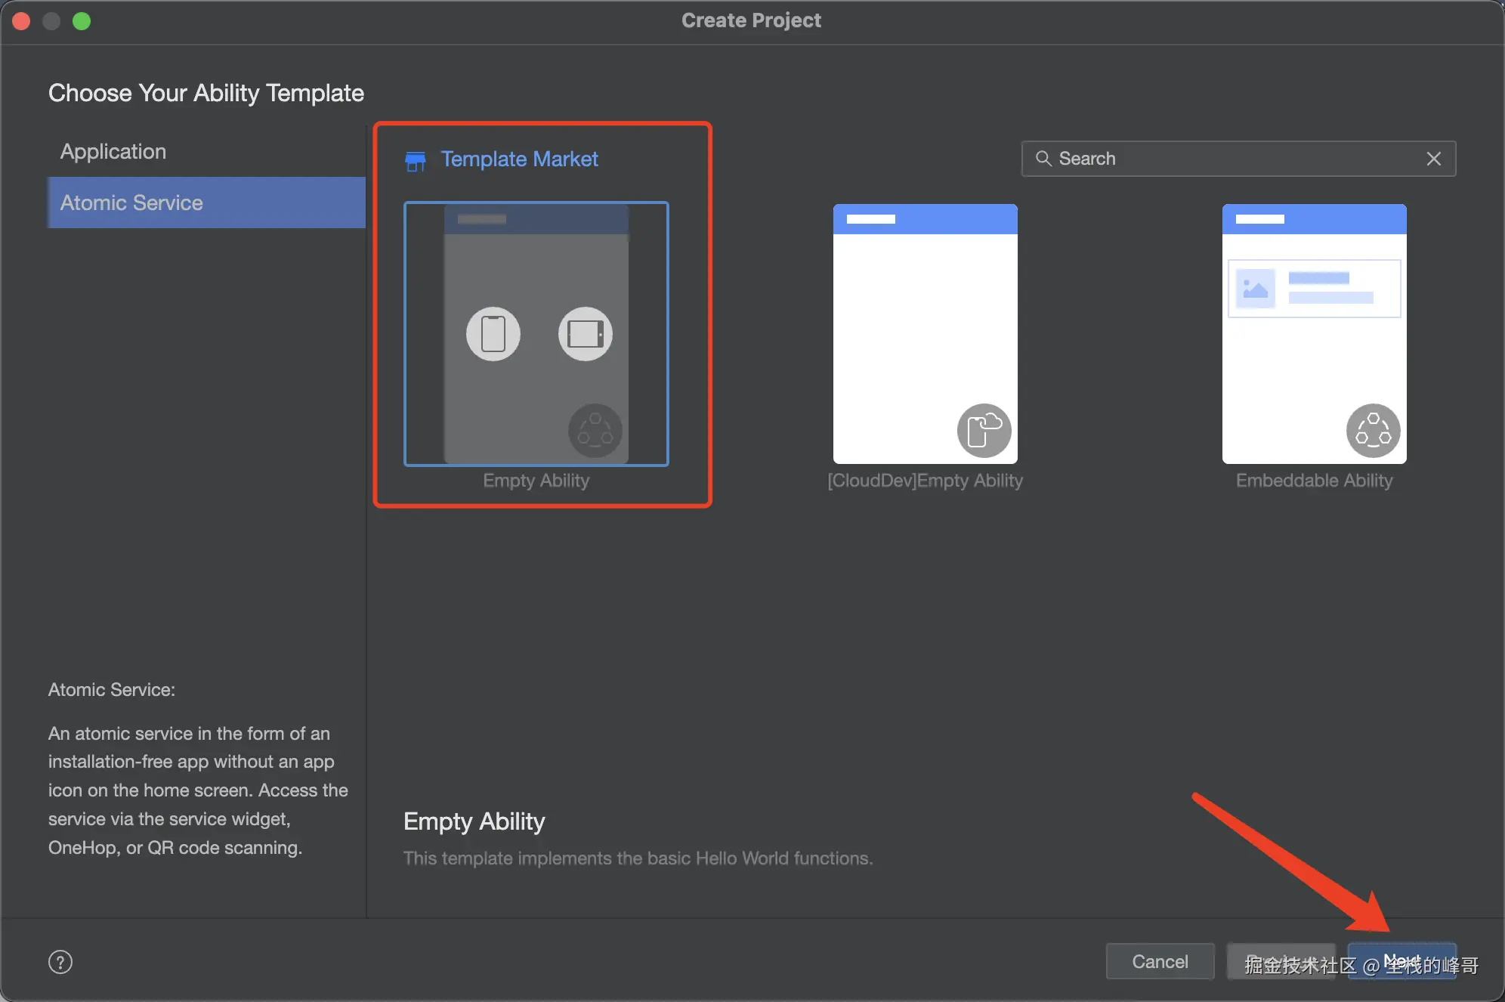
Task: Clear the search field with X icon
Action: coord(1433,159)
